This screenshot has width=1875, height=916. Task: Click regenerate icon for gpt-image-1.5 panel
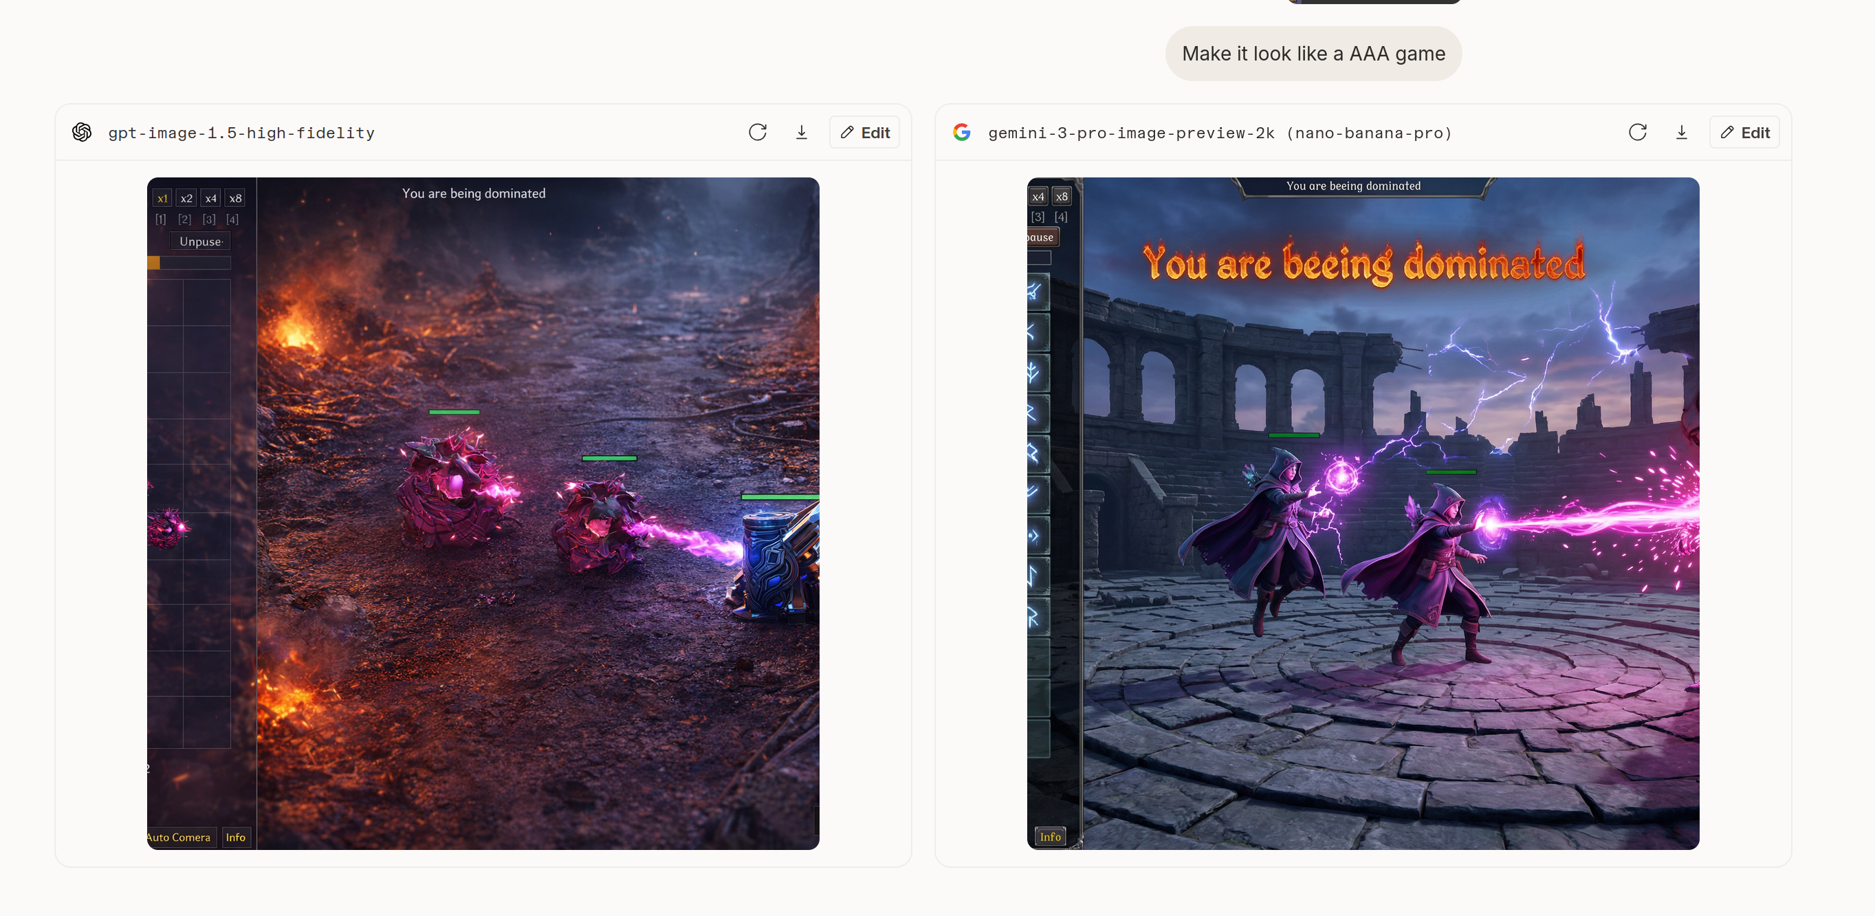(757, 133)
